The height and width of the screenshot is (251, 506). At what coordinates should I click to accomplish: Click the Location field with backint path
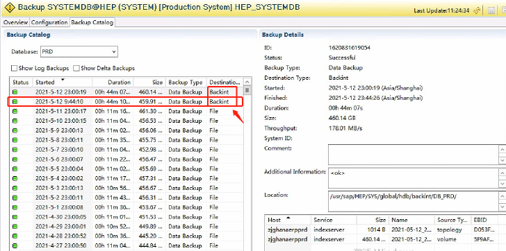click(414, 201)
